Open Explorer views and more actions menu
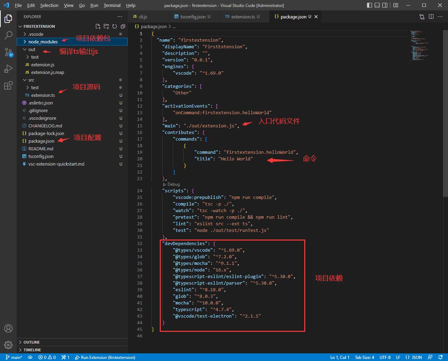The width and height of the screenshot is (448, 361). tap(120, 17)
